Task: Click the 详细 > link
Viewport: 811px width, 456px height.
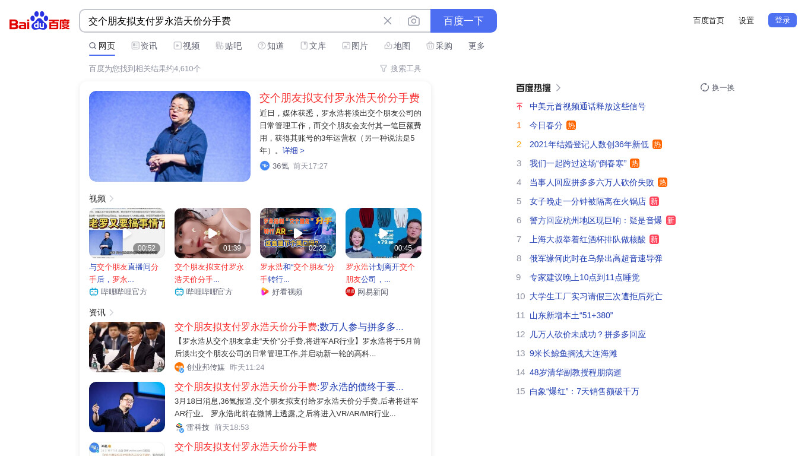Action: tap(293, 151)
